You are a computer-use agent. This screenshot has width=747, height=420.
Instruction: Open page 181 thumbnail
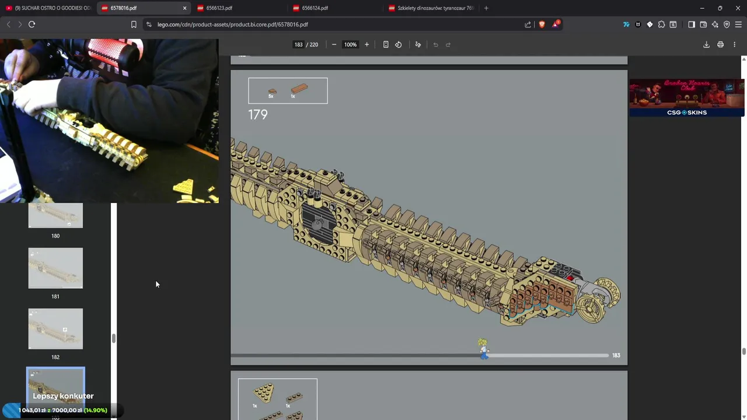pos(55,268)
